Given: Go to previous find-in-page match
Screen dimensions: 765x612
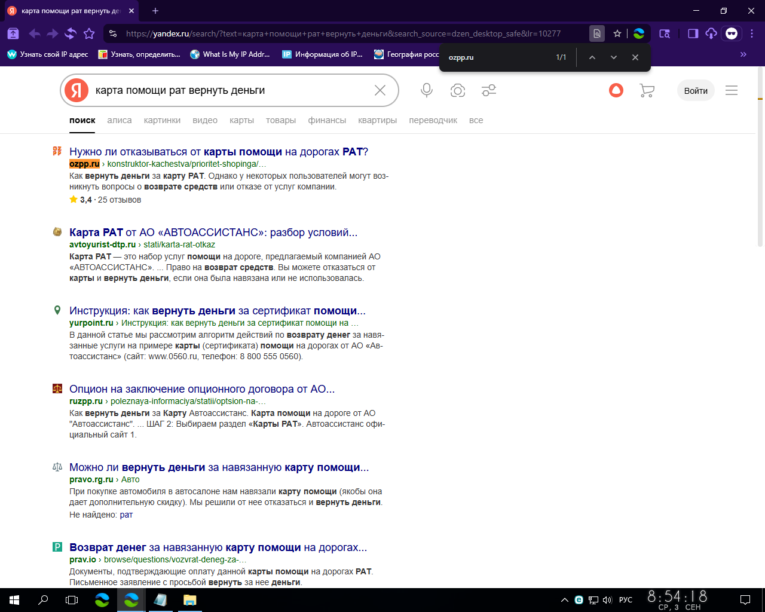Looking at the screenshot, I should [x=592, y=57].
